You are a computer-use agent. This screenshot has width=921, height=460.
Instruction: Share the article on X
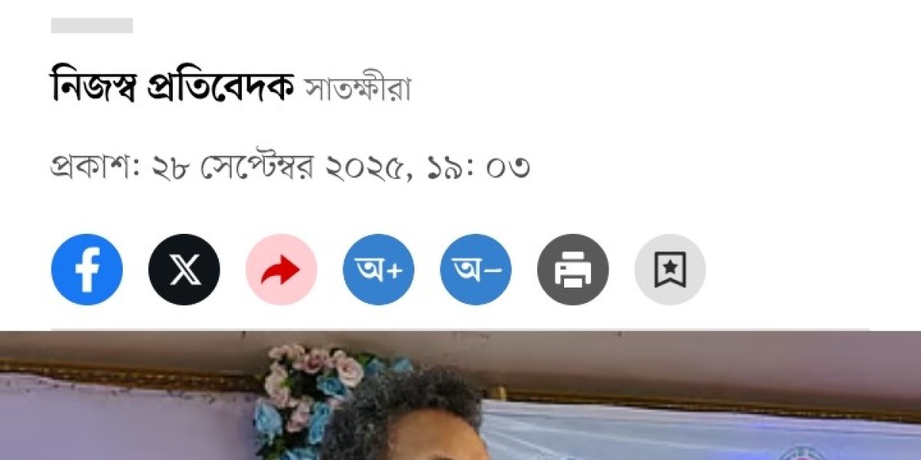(184, 270)
